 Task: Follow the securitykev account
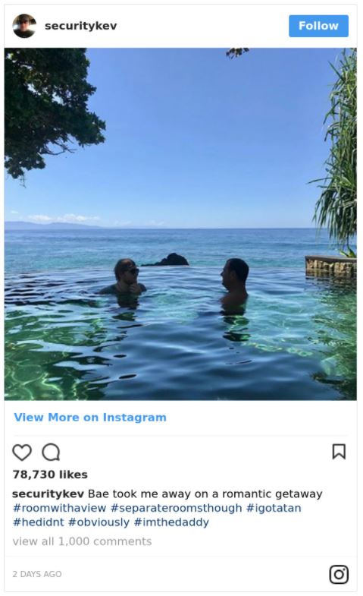click(318, 26)
